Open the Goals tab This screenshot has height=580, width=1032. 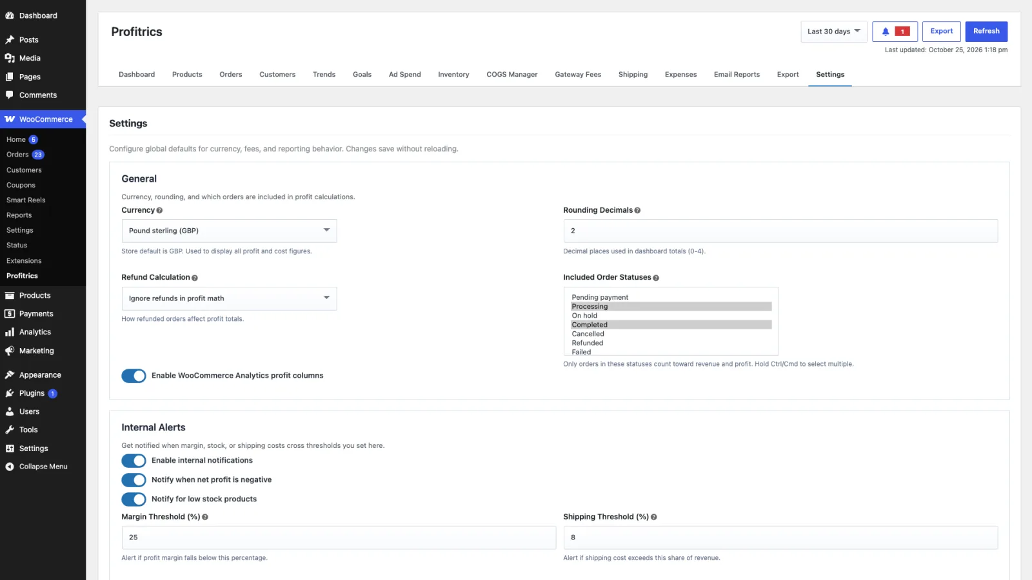tap(362, 75)
